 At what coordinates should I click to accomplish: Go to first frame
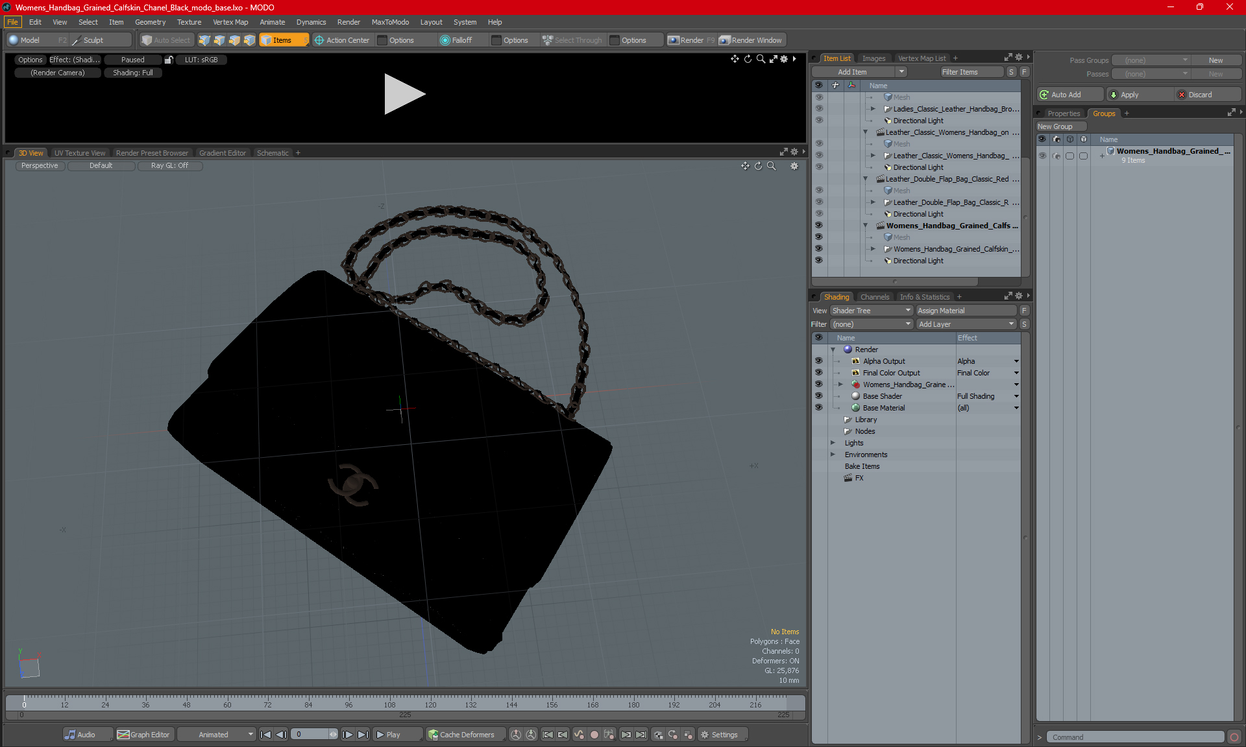pyautogui.click(x=265, y=735)
